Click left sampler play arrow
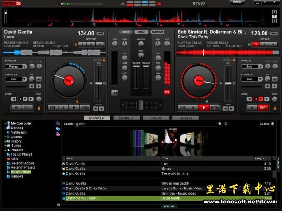This screenshot has width=282, height=211. (x=39, y=86)
